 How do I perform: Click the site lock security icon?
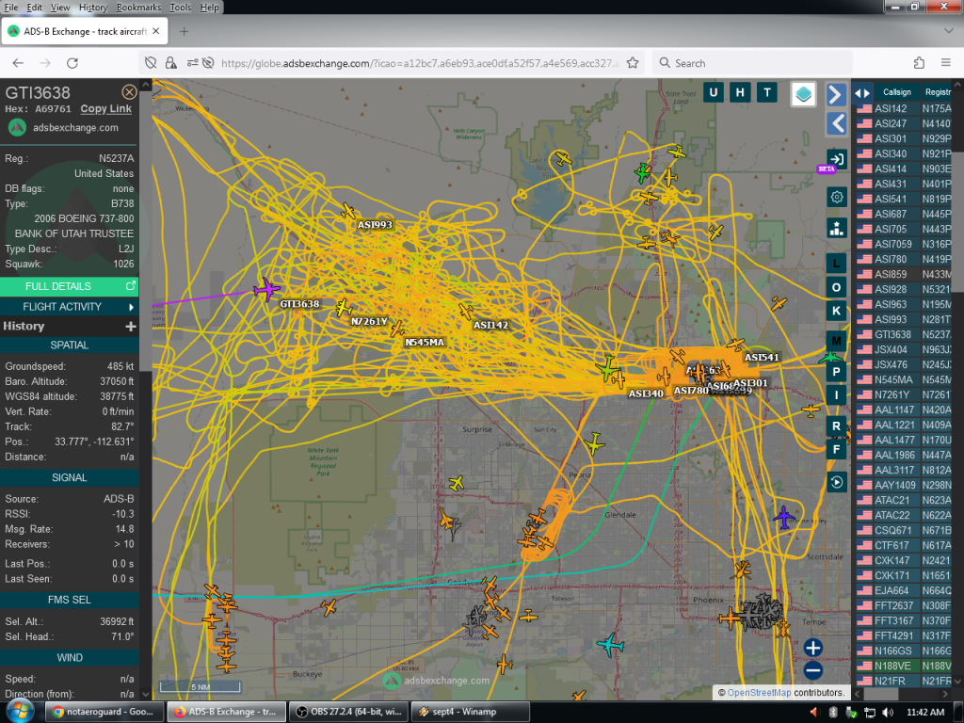171,63
